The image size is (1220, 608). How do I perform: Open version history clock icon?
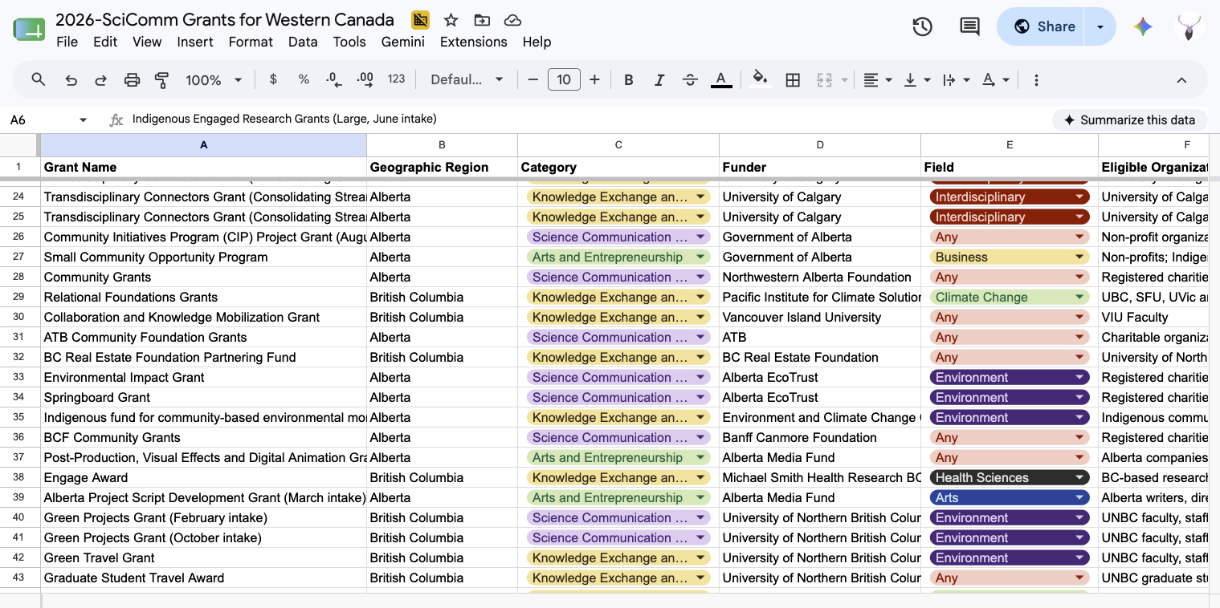point(922,26)
